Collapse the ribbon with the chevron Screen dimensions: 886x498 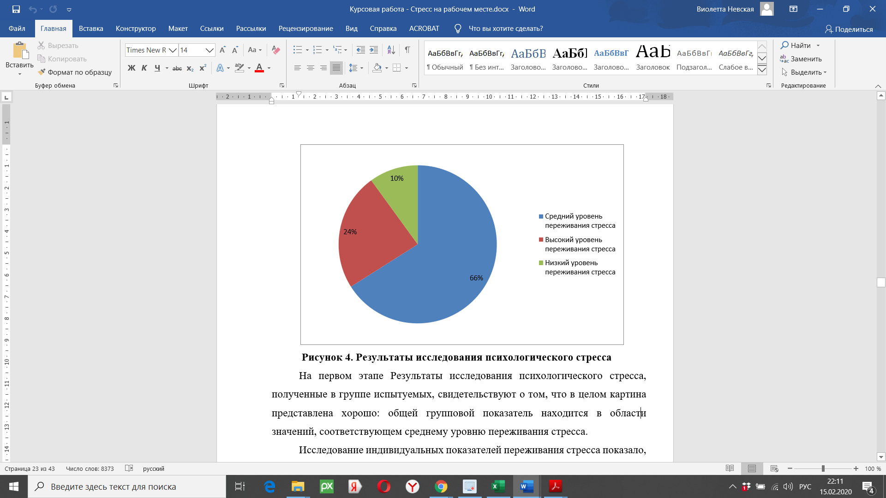[878, 86]
